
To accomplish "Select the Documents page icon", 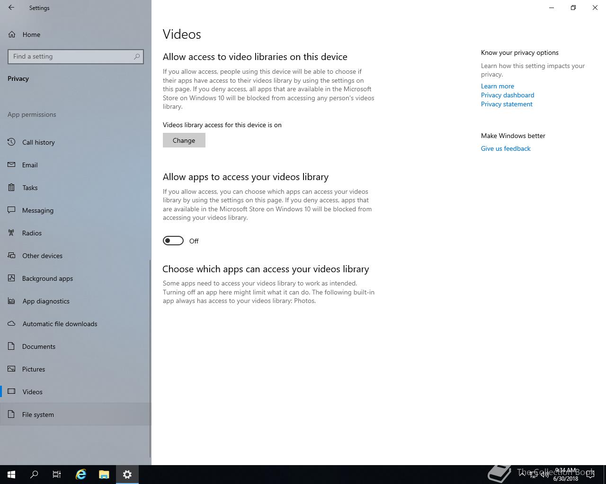I will (x=12, y=346).
